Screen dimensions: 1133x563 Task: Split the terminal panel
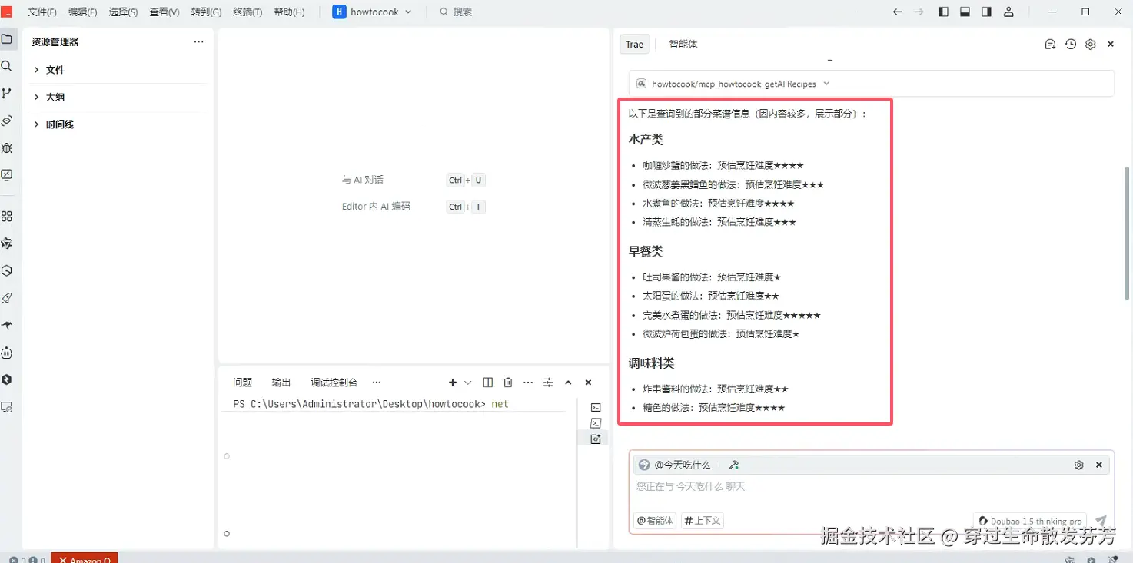click(488, 383)
